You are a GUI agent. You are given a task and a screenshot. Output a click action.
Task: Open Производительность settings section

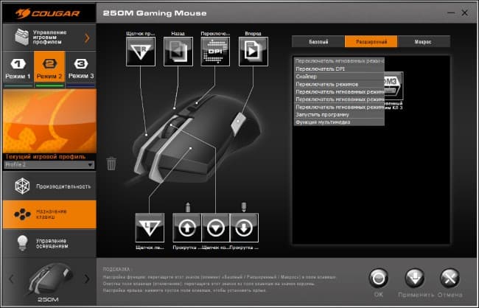tap(49, 186)
